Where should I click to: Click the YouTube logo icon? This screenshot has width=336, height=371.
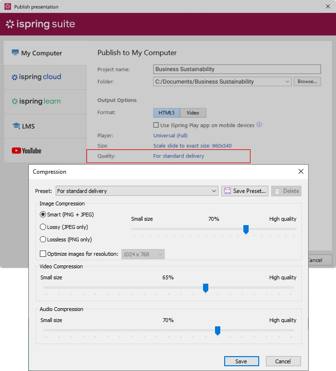click(26, 151)
